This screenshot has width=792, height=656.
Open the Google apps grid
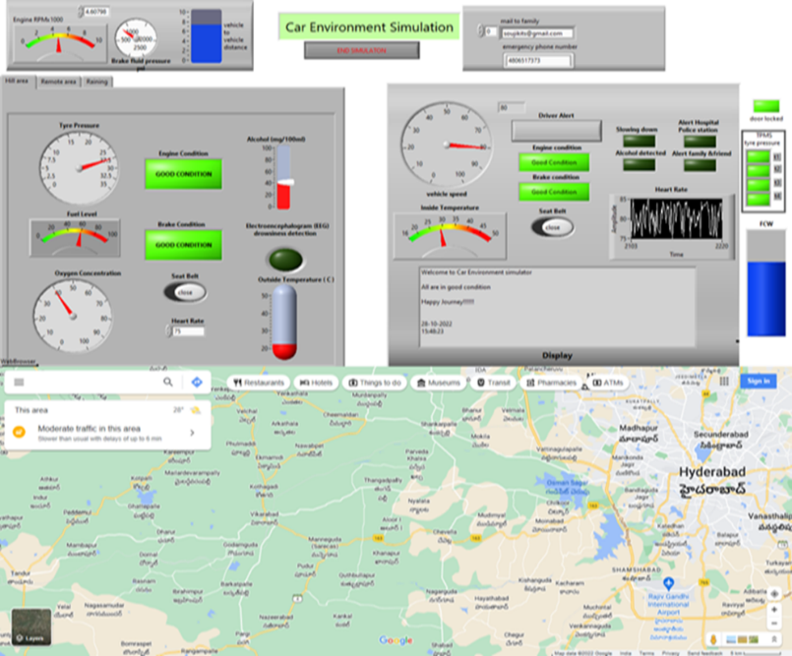(724, 382)
